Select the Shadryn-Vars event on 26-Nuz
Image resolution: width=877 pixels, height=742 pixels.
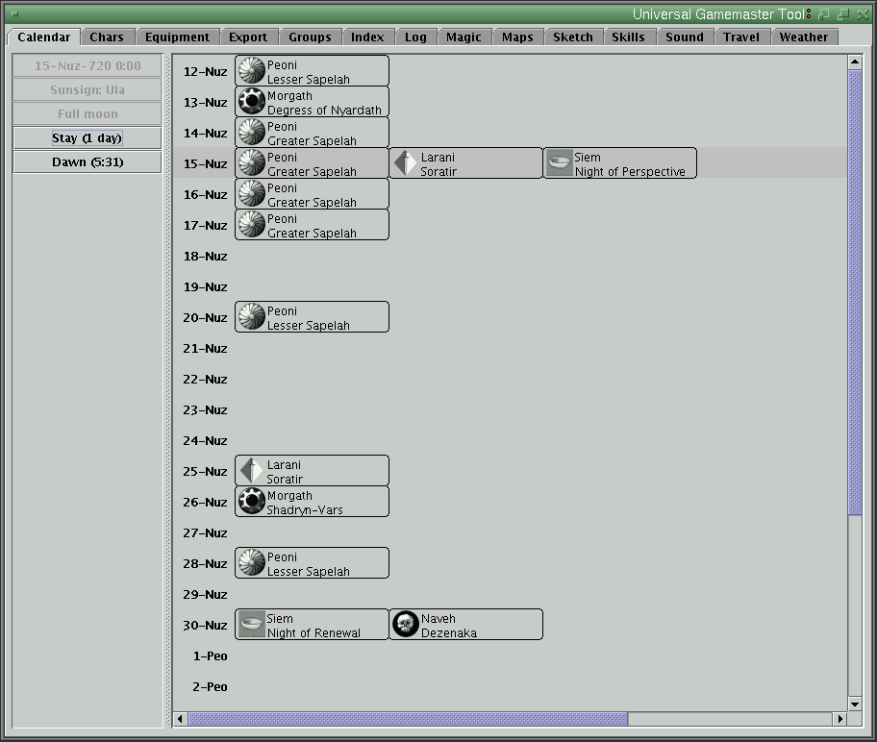(x=313, y=501)
